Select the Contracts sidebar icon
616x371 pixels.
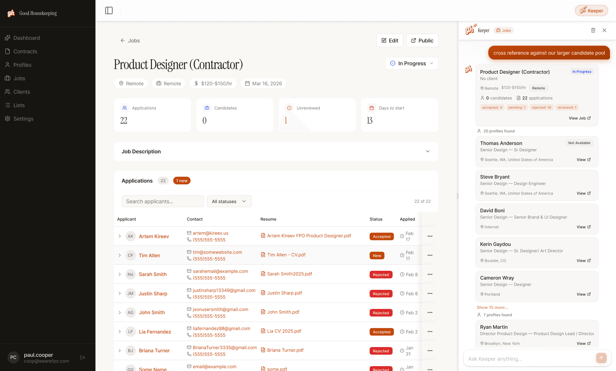coord(7,51)
